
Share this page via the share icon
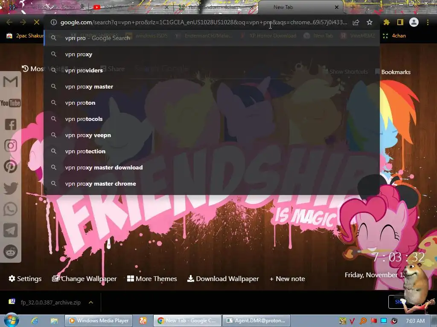pos(356,22)
